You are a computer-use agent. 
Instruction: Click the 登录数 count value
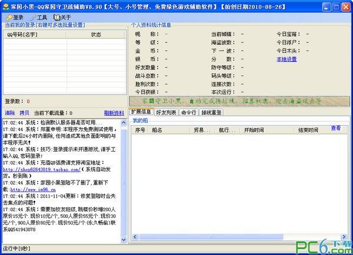coord(28,102)
